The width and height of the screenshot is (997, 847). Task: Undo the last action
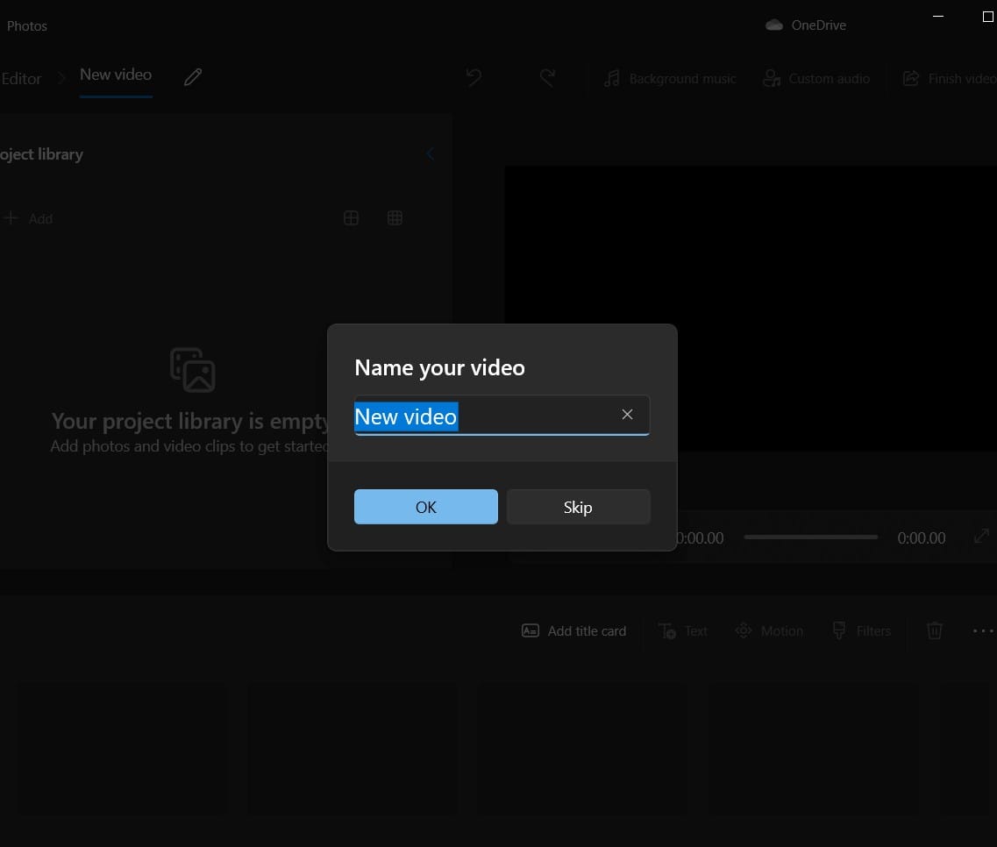474,77
